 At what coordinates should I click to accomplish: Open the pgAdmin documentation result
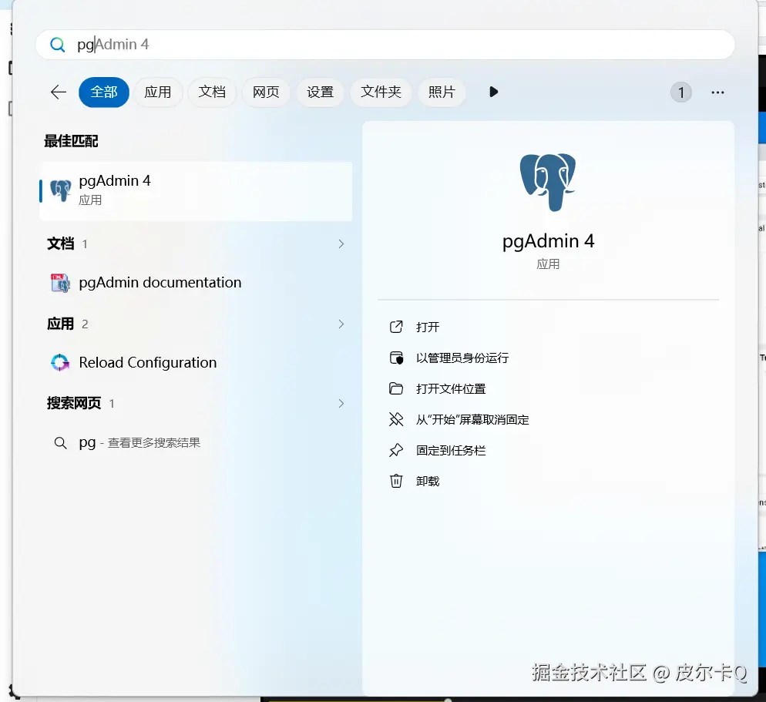click(x=196, y=282)
